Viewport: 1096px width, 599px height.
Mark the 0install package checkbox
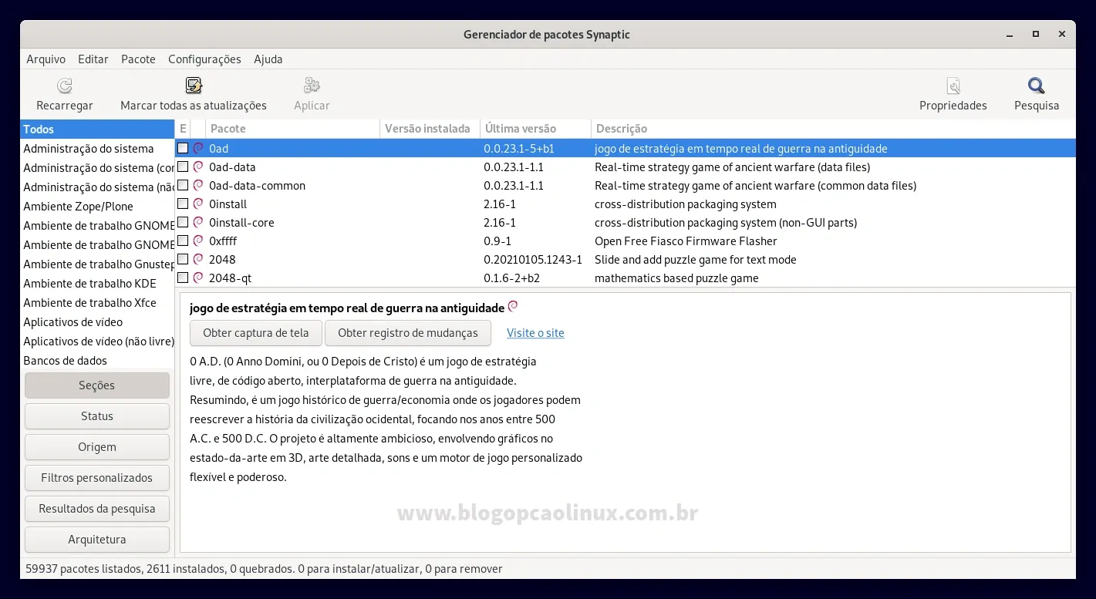point(183,204)
